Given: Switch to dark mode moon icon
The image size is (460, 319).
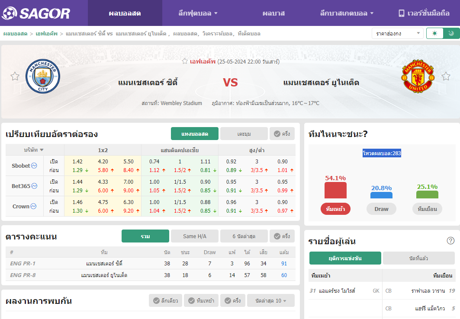Looking at the screenshot, I should [x=451, y=33].
